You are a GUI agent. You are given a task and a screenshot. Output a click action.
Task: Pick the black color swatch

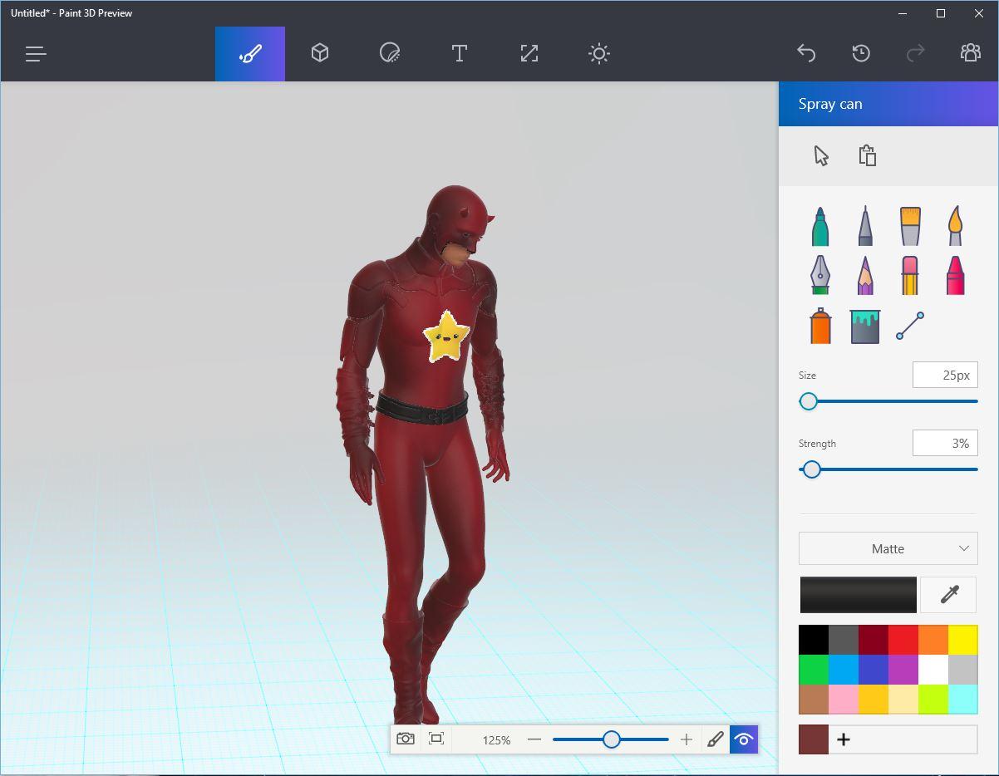(814, 640)
